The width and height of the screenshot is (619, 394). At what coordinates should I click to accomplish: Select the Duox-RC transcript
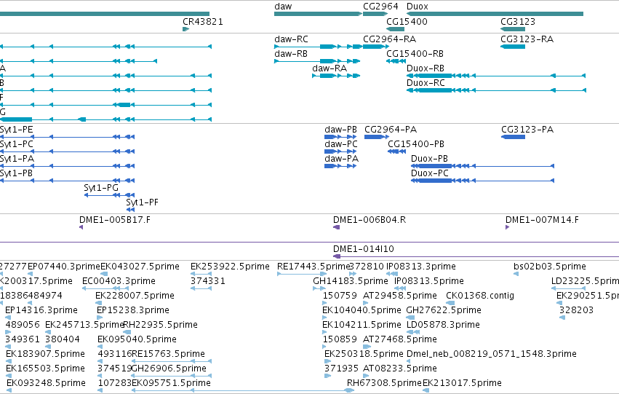(x=496, y=90)
